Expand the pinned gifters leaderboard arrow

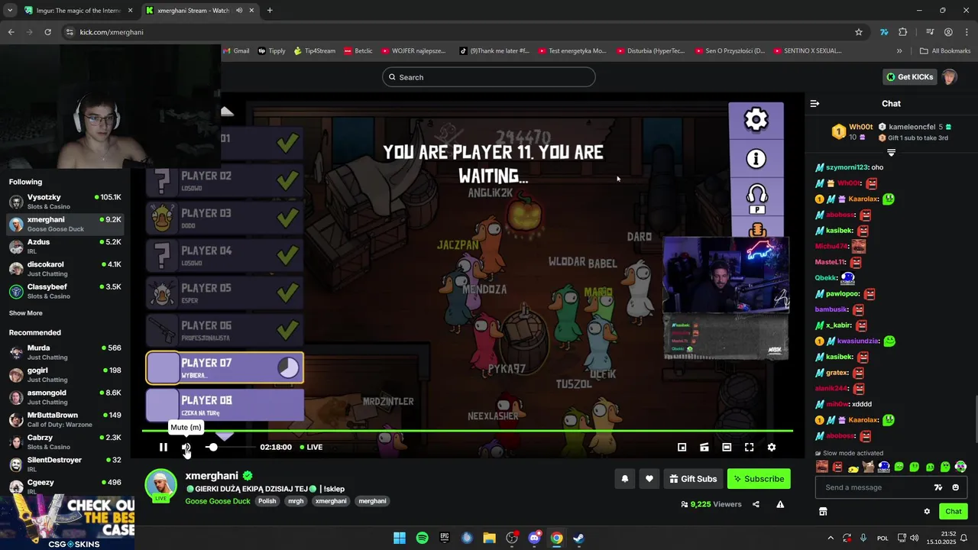pos(891,153)
